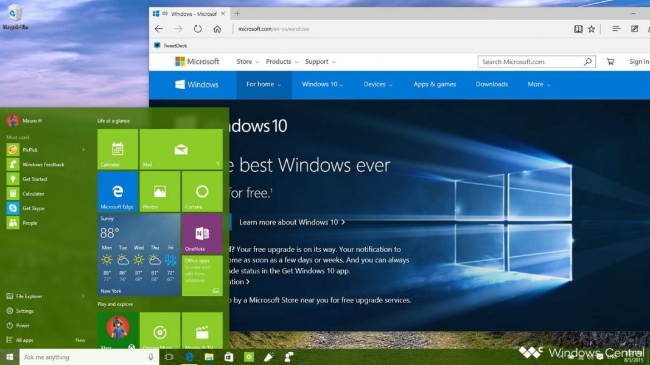Screen dimensions: 650x365
Task: Open the Store icon on the taskbar
Action: [x=229, y=356]
